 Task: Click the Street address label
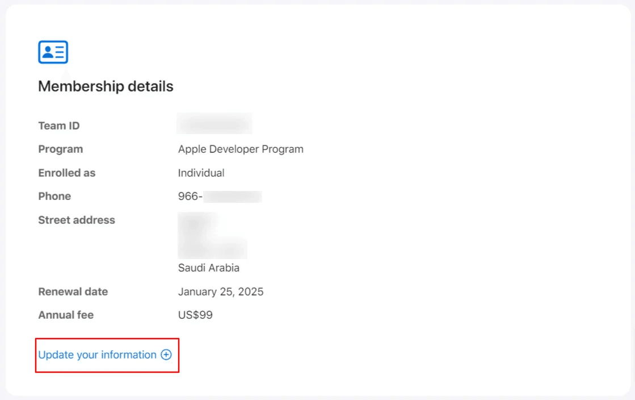coord(76,220)
